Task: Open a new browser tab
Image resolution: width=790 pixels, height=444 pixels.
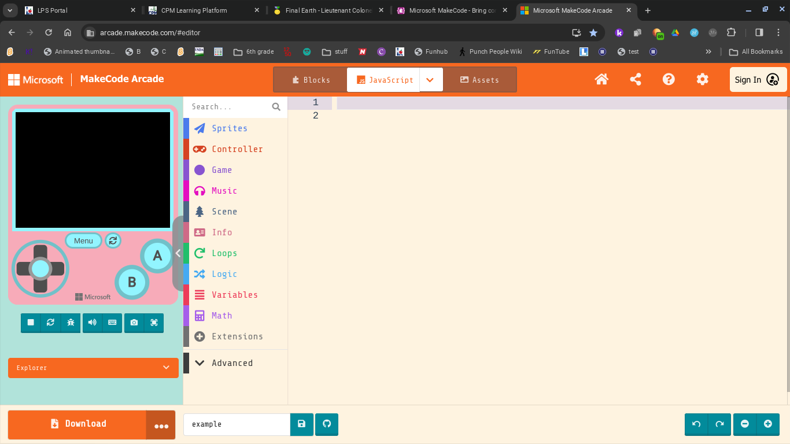Action: click(648, 10)
